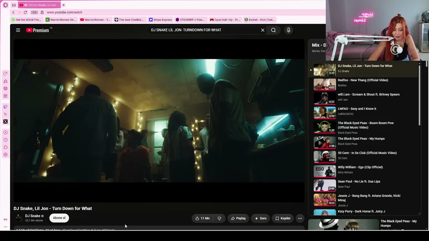The width and height of the screenshot is (429, 241).
Task: Open the Stripe Express bookmark
Action: [160, 20]
